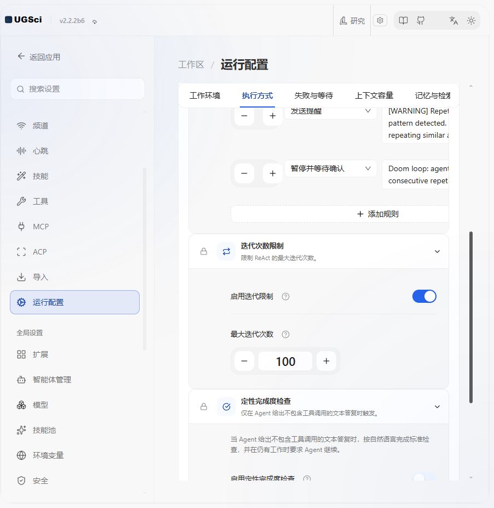Click the 工作区 breadcrumb
The width and height of the screenshot is (494, 508).
coord(191,65)
